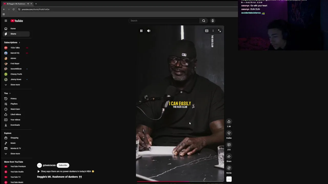Toggle closed captions on the Short
This screenshot has height=184, width=328.
pos(207,31)
